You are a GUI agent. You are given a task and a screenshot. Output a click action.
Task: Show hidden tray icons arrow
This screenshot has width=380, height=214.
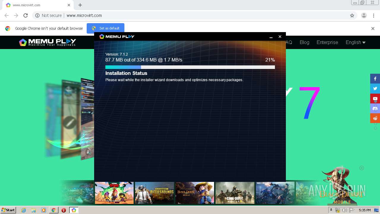331,210
